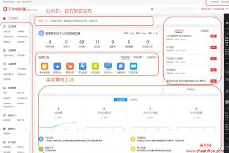The image size is (229, 153).
Task: Switch to the 我的应用 tab in 应用工具
Action: [125, 57]
